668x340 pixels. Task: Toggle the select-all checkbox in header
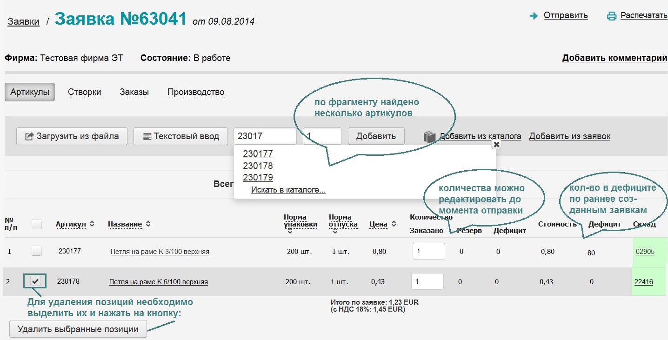pyautogui.click(x=36, y=224)
